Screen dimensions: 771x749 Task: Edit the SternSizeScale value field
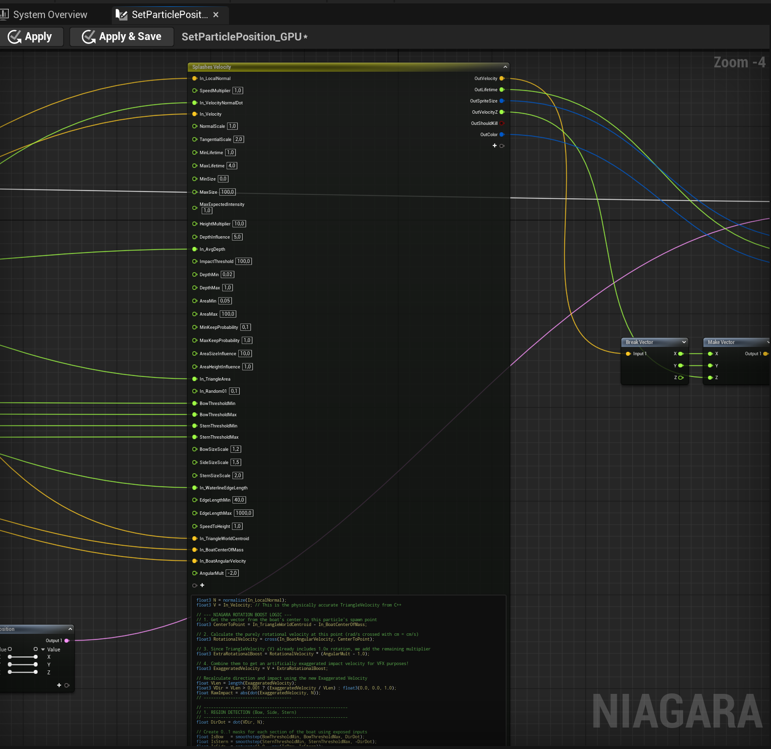tap(238, 476)
